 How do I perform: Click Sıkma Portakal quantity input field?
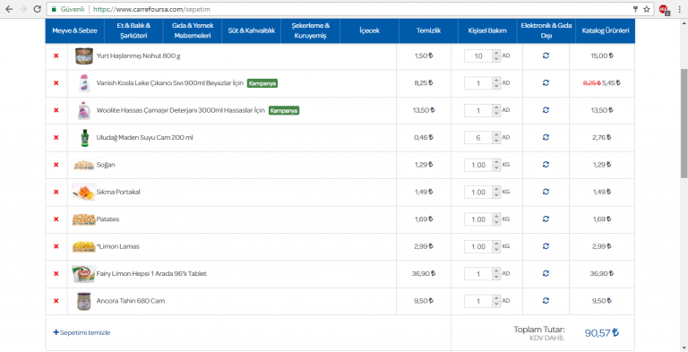(x=478, y=193)
